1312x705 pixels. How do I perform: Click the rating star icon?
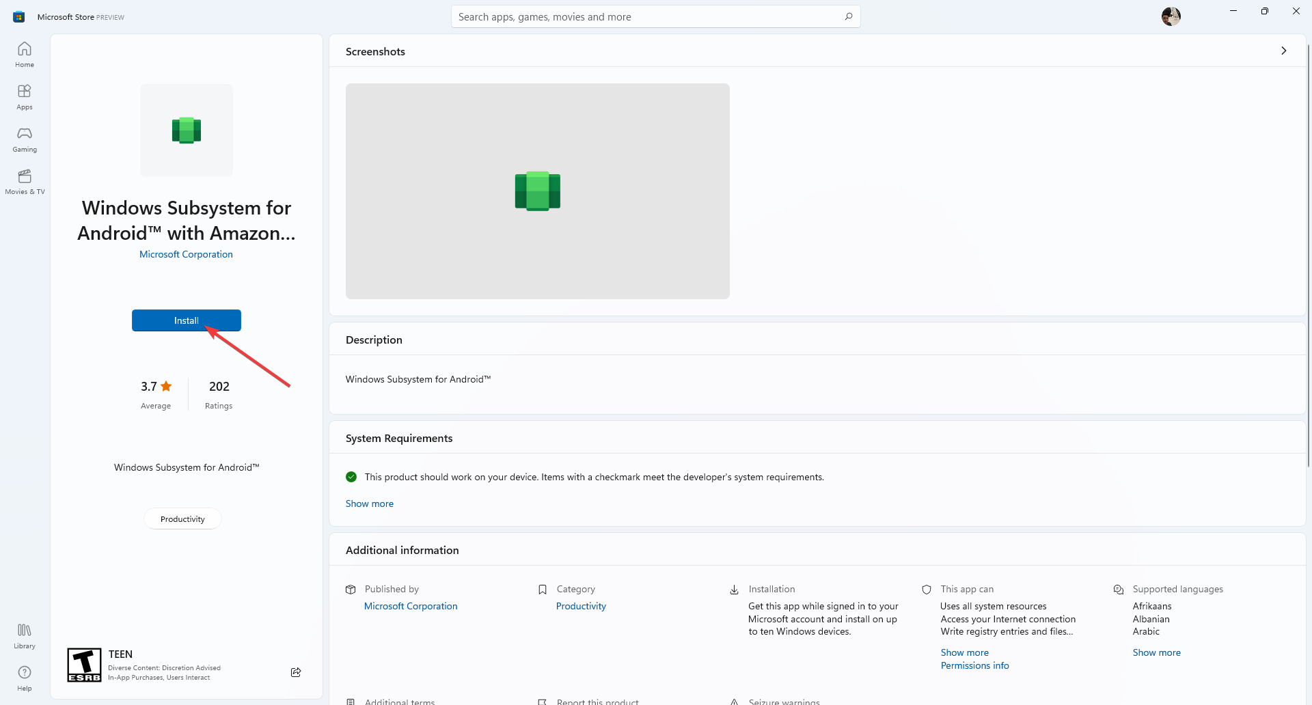[x=166, y=386]
